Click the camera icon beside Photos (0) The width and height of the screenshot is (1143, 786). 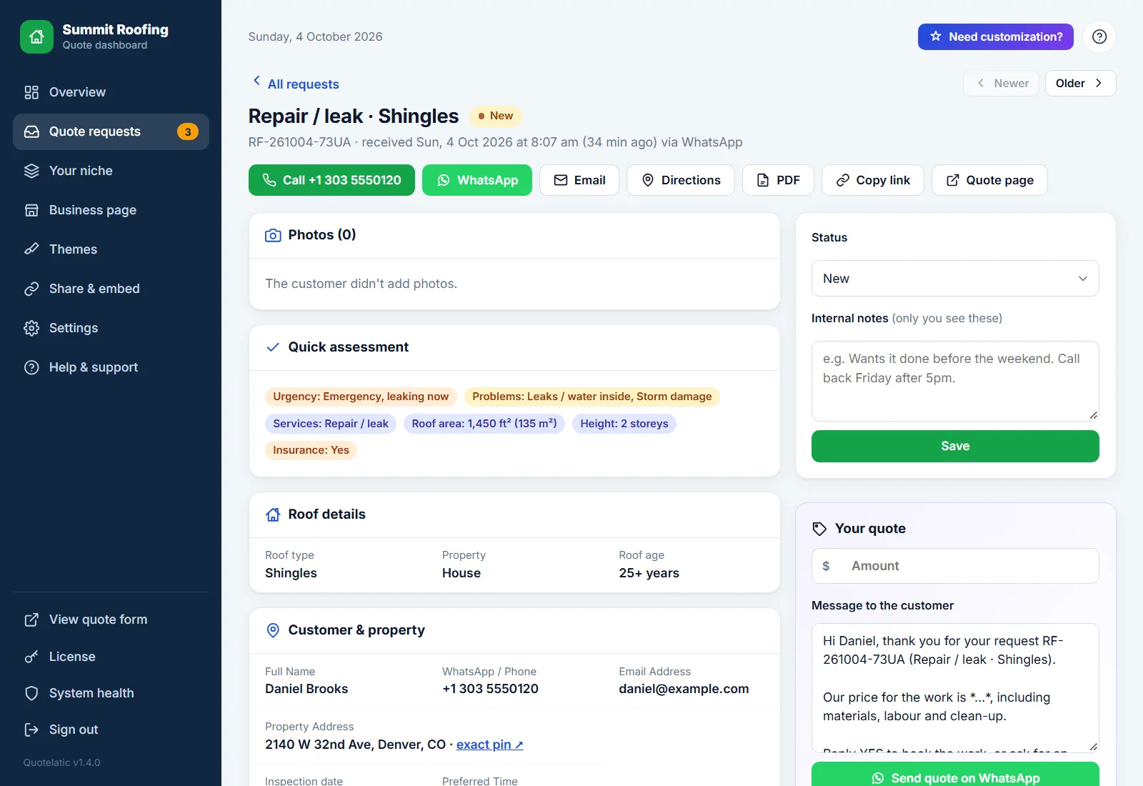[273, 235]
